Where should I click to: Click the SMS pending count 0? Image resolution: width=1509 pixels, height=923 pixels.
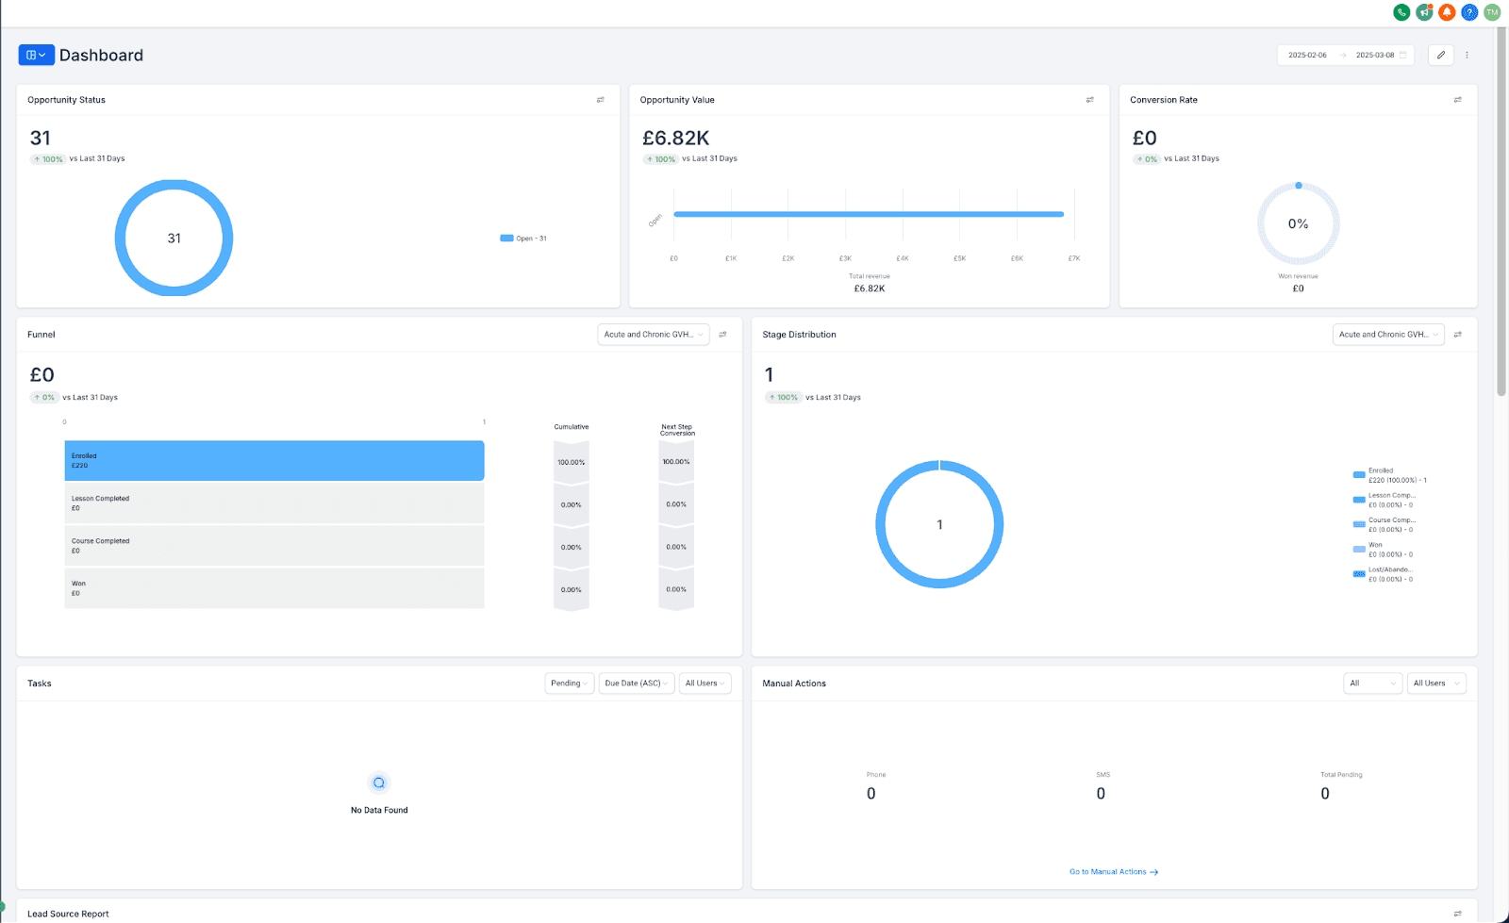click(x=1101, y=794)
